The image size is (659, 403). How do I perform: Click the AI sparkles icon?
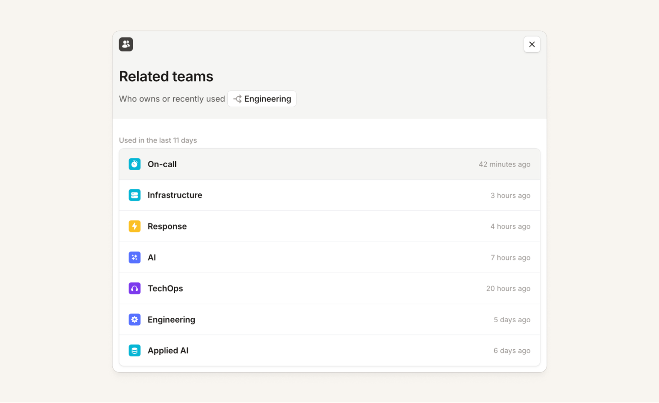click(x=134, y=257)
